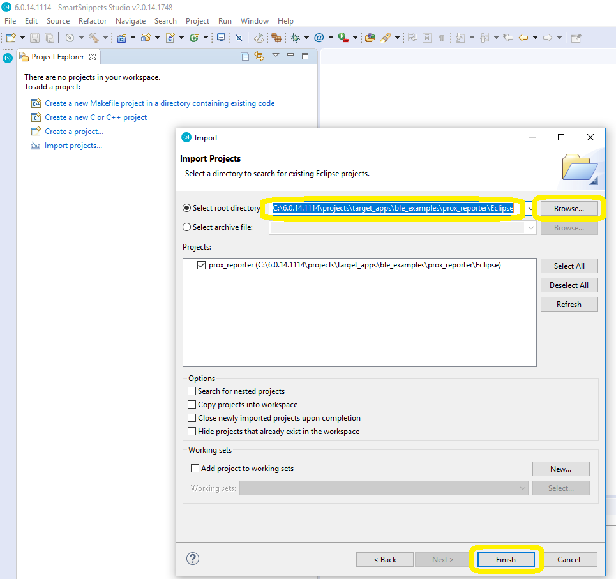
Task: Click the Refresh button
Action: [569, 305]
